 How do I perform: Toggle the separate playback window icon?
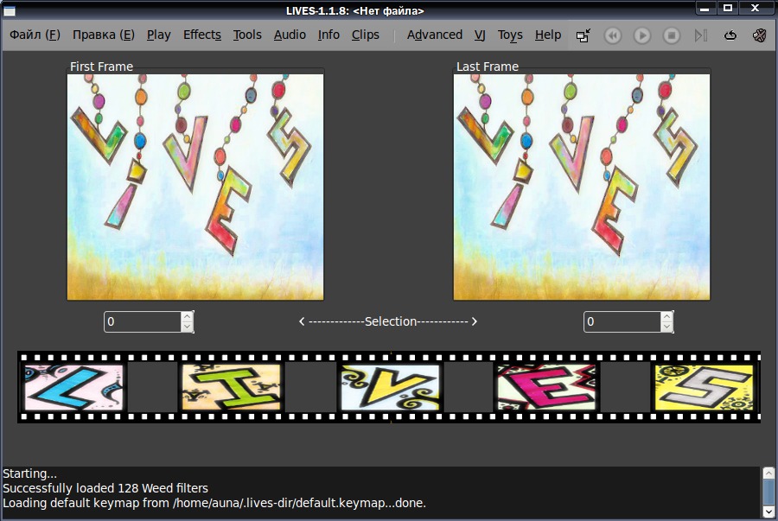(x=583, y=35)
